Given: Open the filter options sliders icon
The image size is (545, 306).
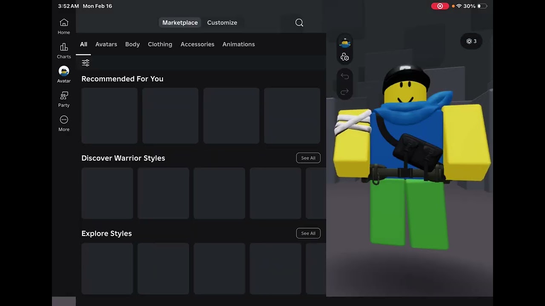Looking at the screenshot, I should coord(86,63).
